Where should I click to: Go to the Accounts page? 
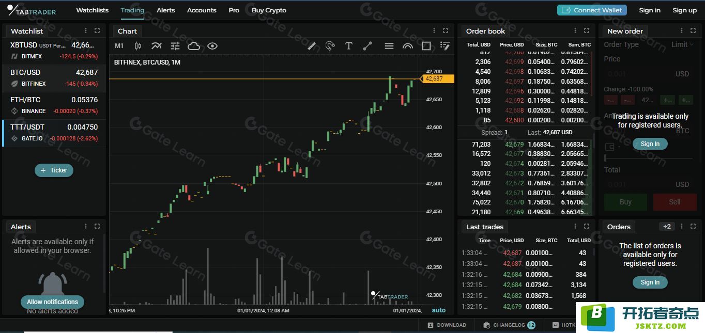tap(202, 10)
